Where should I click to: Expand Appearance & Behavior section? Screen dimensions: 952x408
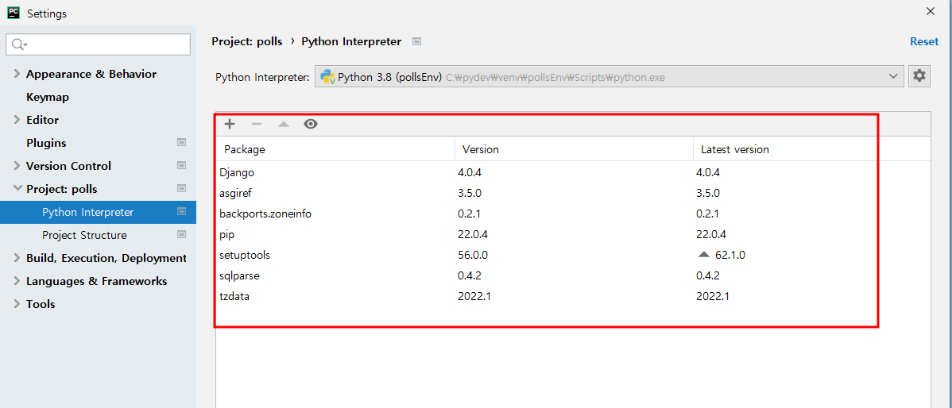click(17, 74)
